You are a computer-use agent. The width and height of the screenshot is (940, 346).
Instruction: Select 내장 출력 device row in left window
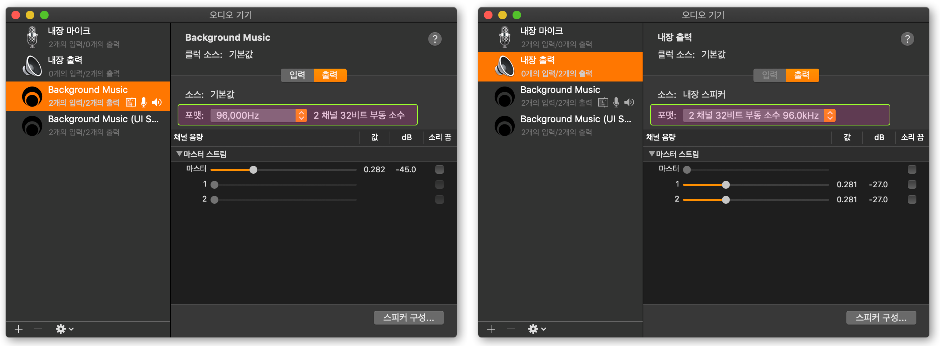pos(88,66)
